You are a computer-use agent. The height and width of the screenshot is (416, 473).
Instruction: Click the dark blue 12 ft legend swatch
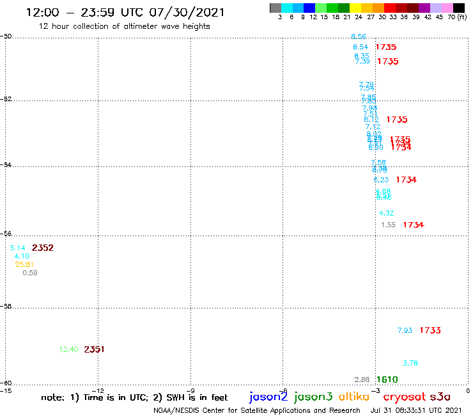[x=309, y=8]
